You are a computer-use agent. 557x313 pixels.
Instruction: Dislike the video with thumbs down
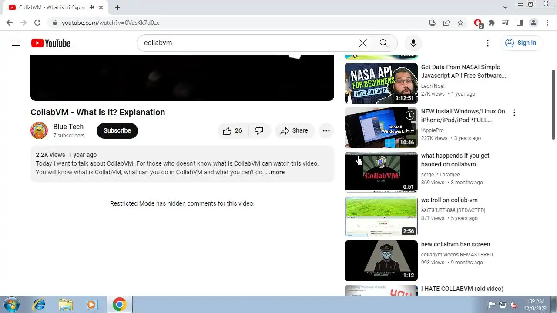coord(259,131)
